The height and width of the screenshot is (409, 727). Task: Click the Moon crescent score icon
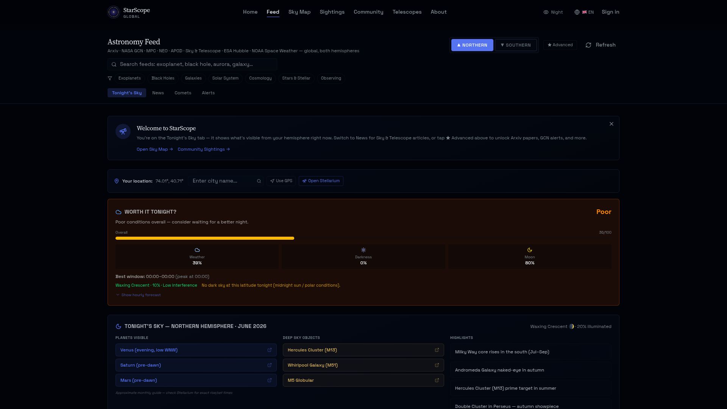click(x=530, y=250)
